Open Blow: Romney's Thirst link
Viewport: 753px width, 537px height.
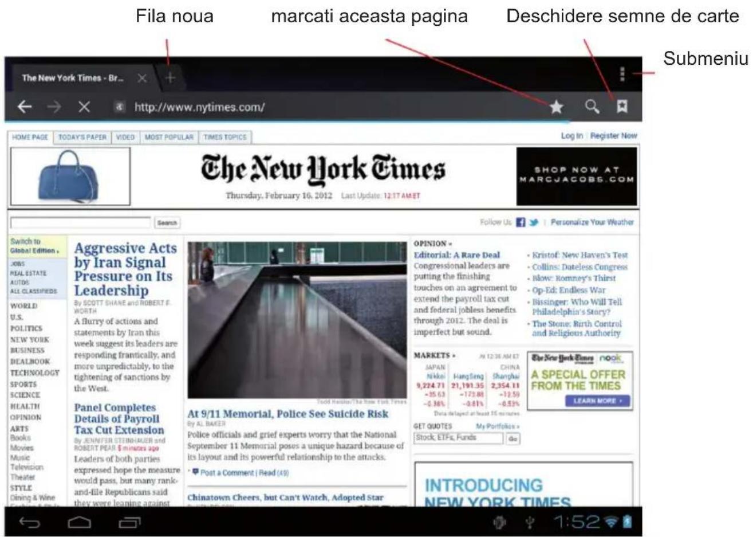574,279
